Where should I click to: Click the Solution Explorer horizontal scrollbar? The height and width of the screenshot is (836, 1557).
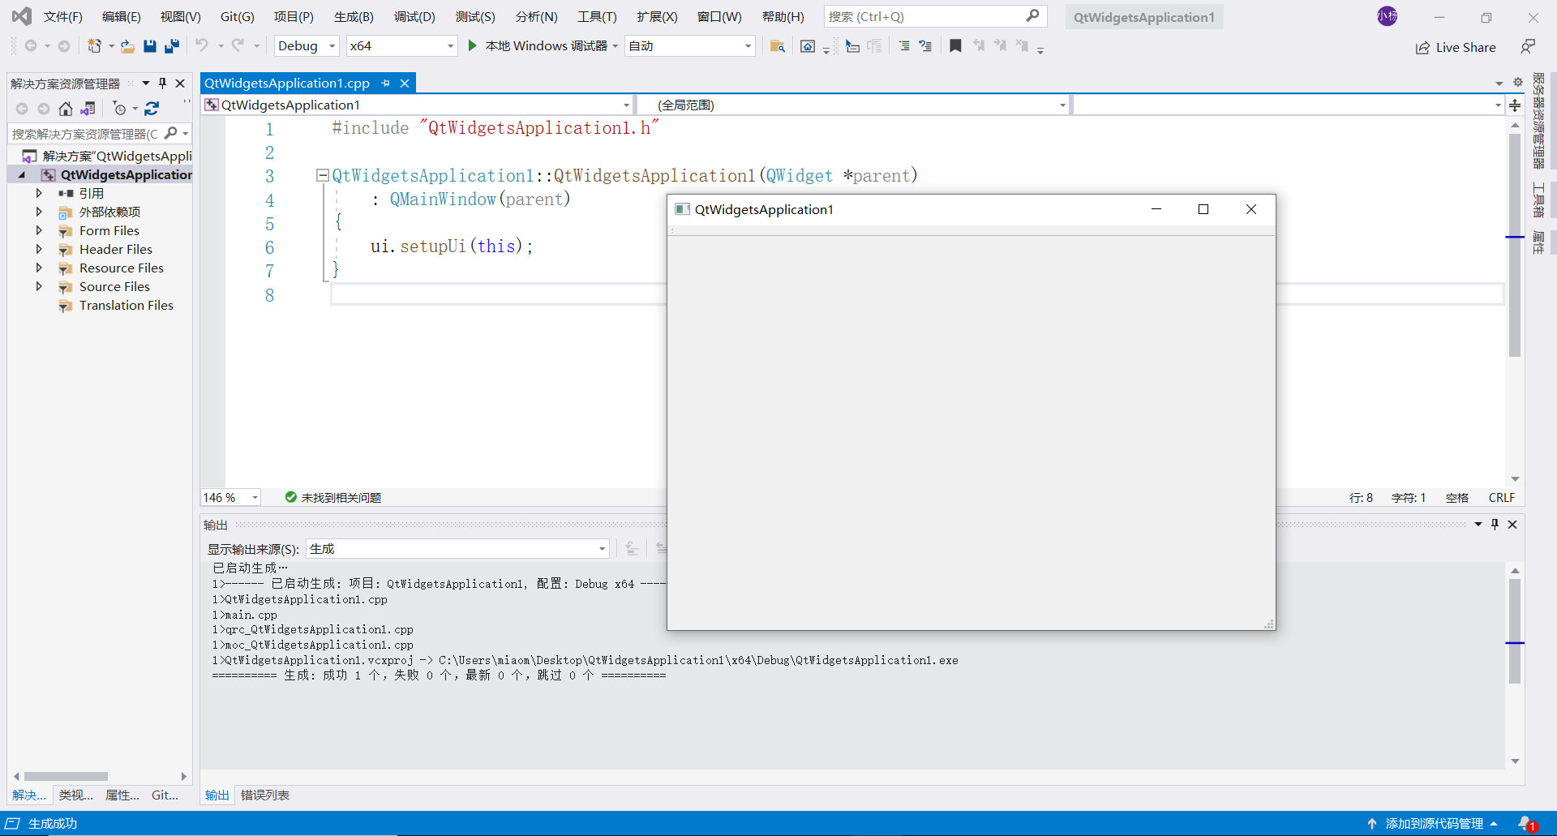tap(66, 776)
